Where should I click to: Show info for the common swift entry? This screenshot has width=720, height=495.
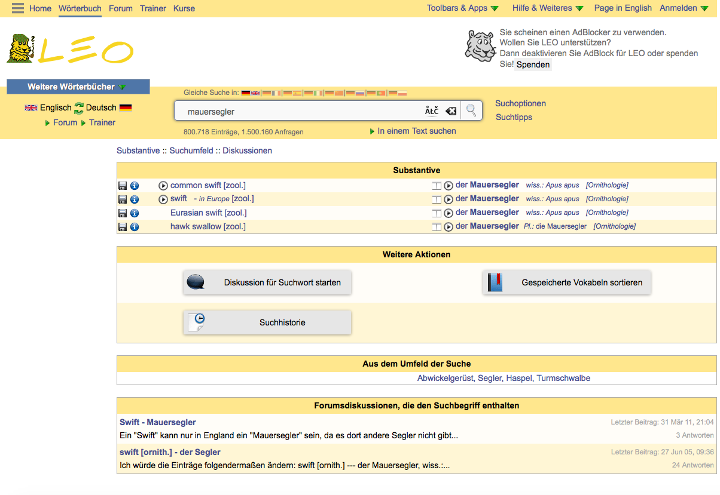[x=135, y=186]
